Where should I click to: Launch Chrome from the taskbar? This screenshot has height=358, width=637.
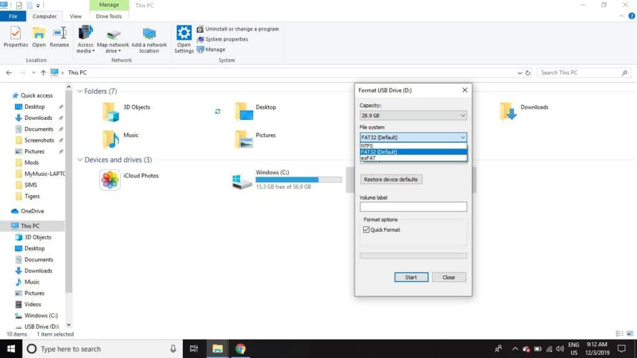click(x=241, y=349)
